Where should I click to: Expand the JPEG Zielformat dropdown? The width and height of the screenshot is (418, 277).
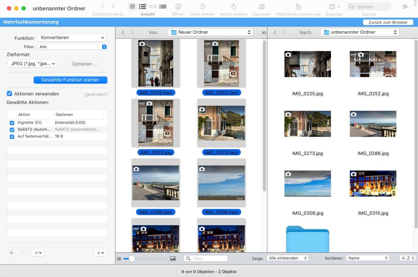click(32, 64)
